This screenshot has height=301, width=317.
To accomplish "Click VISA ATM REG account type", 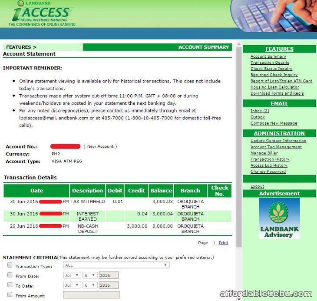I will pos(67,161).
